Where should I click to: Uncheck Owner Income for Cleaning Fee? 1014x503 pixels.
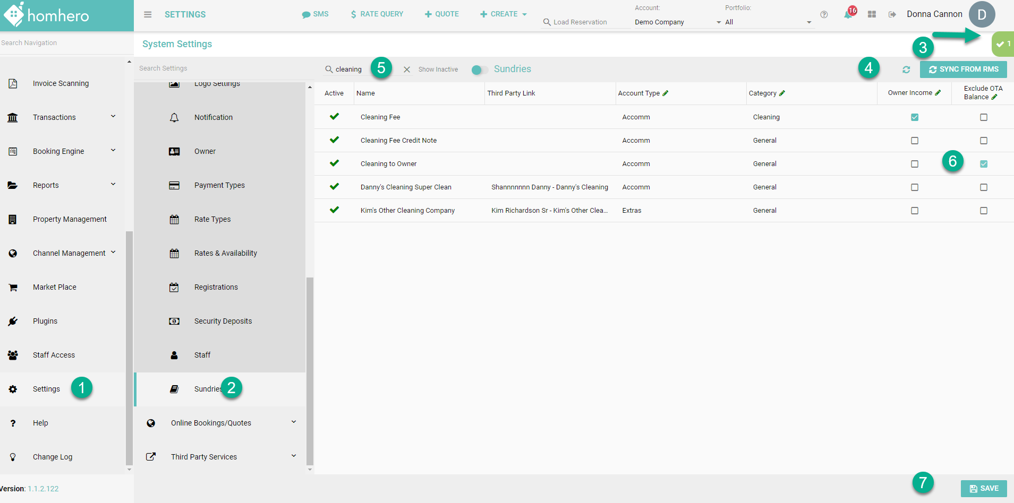[915, 117]
